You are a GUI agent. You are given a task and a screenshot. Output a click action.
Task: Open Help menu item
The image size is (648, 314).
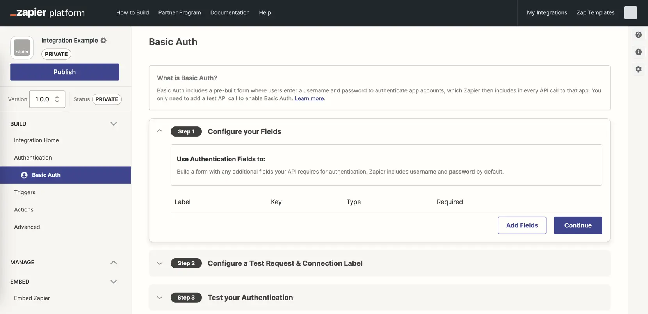tap(265, 12)
